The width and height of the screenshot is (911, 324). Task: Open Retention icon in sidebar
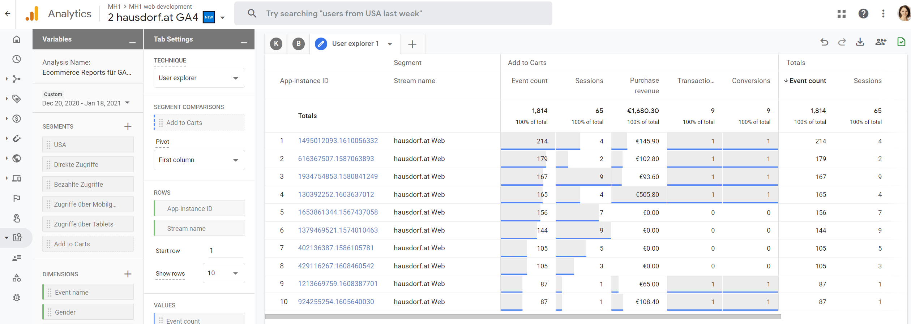[17, 138]
